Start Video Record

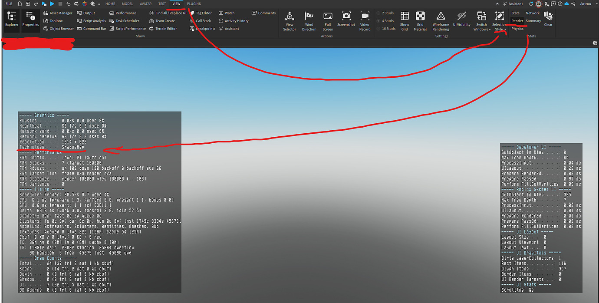(x=365, y=21)
